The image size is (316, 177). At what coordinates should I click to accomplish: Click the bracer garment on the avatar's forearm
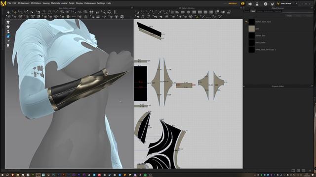click(x=80, y=88)
